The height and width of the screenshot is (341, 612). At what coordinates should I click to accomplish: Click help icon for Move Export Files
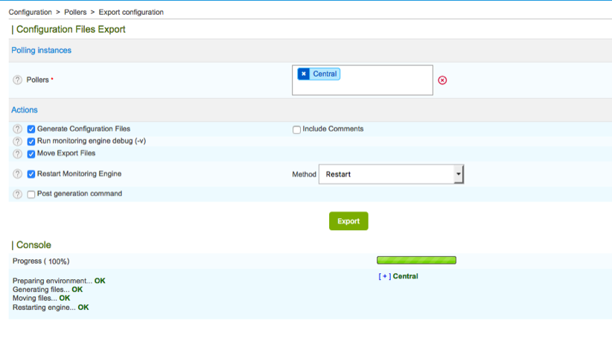click(x=17, y=153)
